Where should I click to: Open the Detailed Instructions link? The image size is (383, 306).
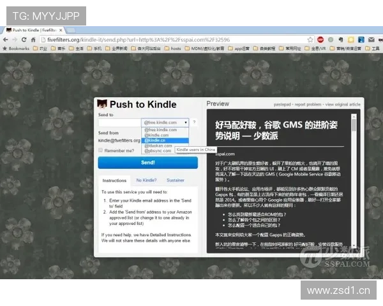click(170, 235)
